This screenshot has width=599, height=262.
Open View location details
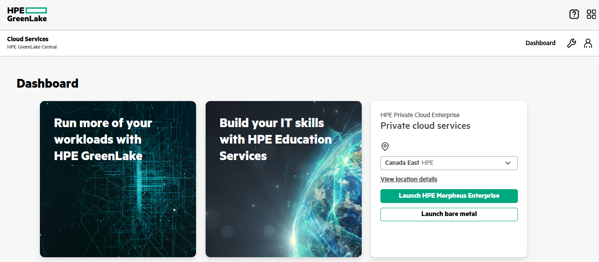(x=409, y=179)
